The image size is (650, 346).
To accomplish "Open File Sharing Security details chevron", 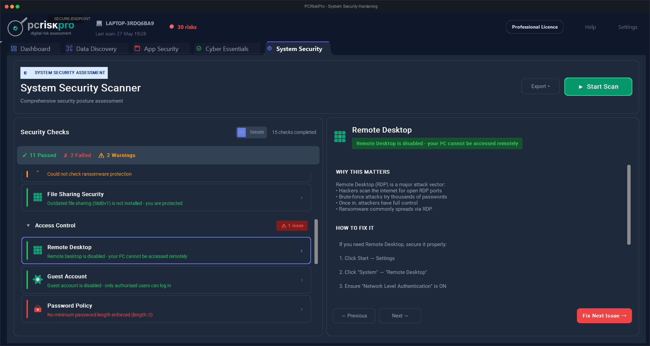I will [302, 197].
